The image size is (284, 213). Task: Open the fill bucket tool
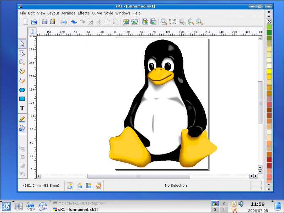(22, 128)
